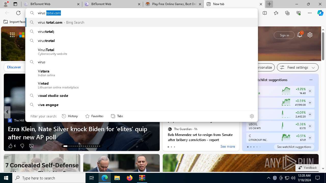Select the 'virustotal;' suggestion

[142, 32]
